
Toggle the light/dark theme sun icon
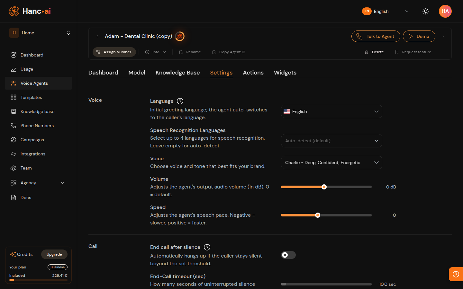[425, 11]
